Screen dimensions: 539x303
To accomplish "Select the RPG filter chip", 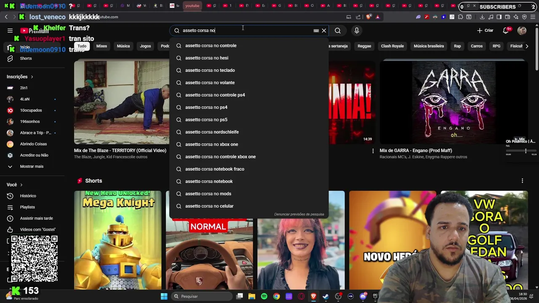I will click(496, 46).
